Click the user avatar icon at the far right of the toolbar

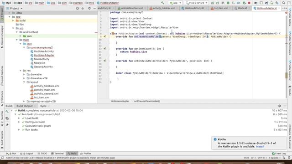point(289,3)
